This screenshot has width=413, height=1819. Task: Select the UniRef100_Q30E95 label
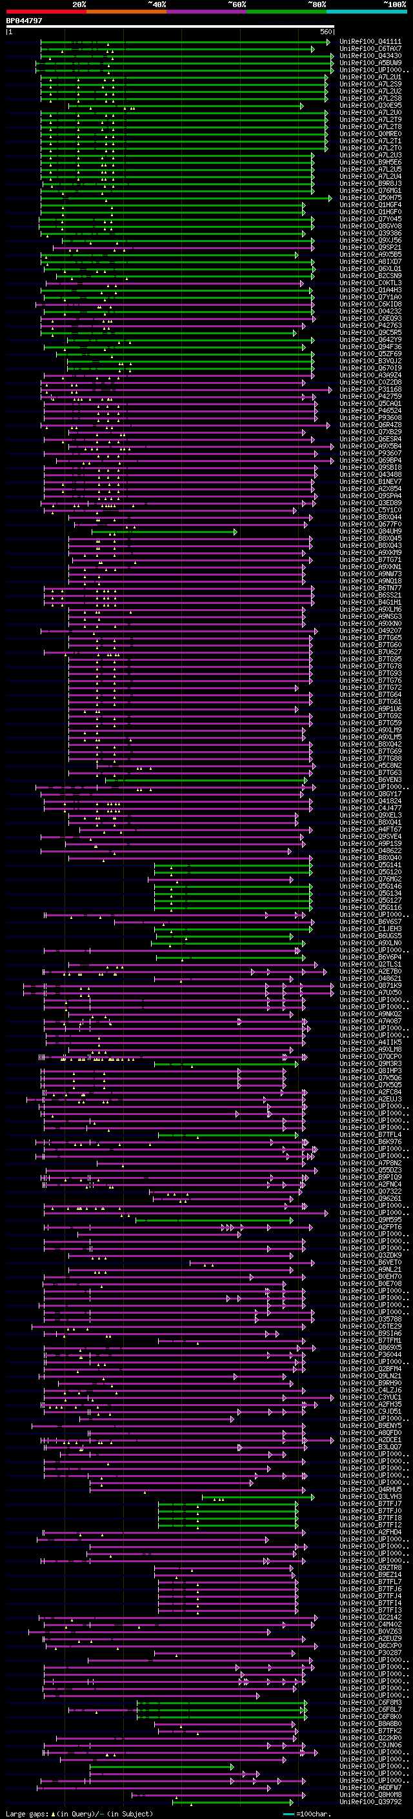pos(370,106)
